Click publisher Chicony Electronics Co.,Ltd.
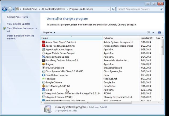This screenshot has height=116, width=169. (118, 97)
